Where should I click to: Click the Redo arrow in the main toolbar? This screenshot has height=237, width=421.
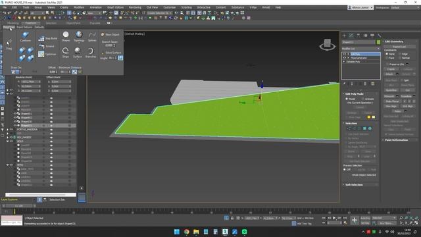click(9, 13)
